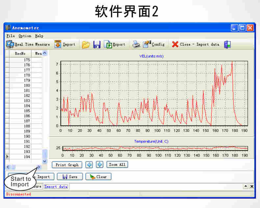Open Config settings in the toolbar
The image size is (260, 208).
pyautogui.click(x=154, y=44)
